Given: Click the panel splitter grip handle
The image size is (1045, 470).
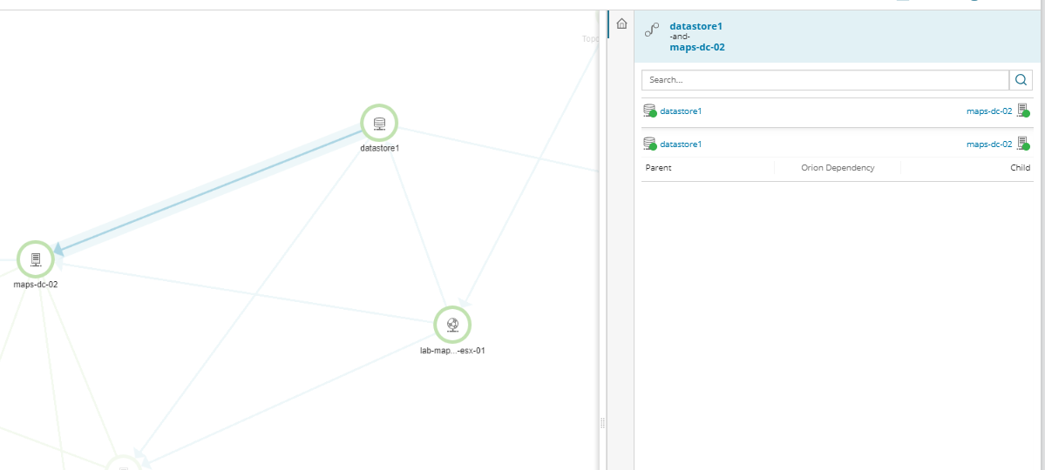Looking at the screenshot, I should point(602,423).
